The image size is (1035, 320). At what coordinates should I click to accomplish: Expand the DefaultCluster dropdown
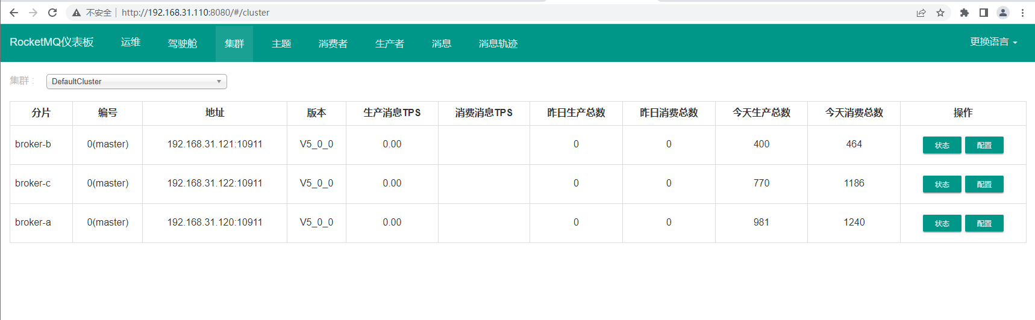tap(137, 81)
